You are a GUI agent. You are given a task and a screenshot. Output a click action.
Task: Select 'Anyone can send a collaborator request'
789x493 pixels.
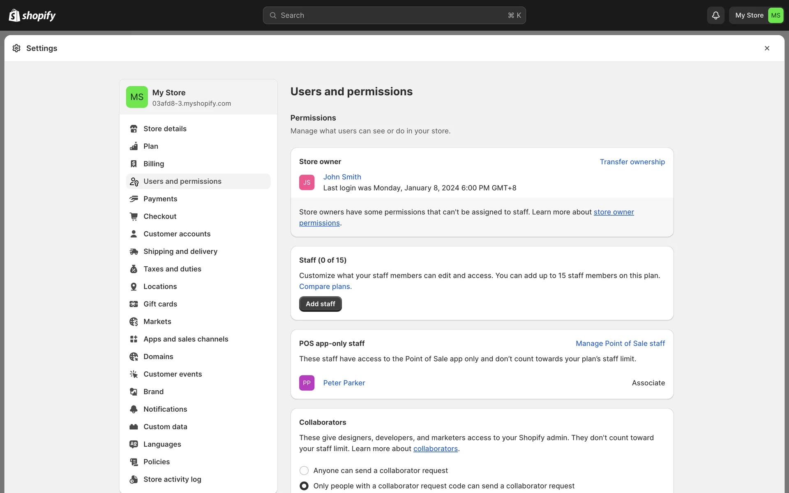coord(304,470)
